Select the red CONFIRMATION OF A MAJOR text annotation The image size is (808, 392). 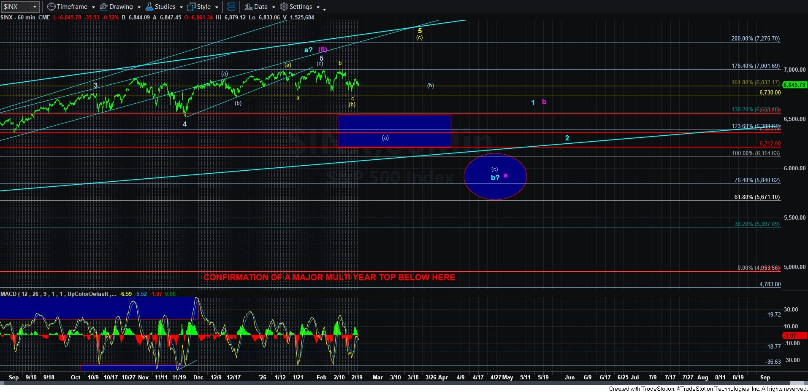[x=329, y=277]
